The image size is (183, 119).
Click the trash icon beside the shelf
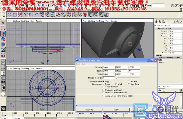(x=181, y=10)
